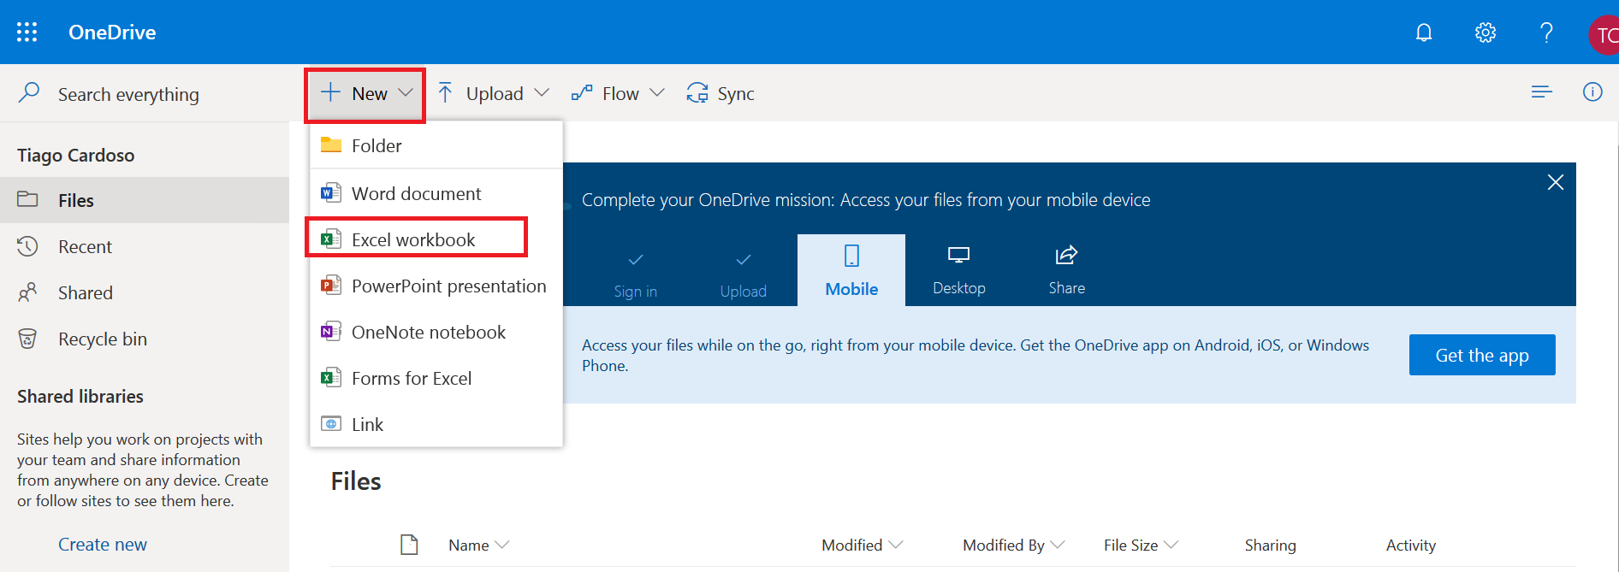The width and height of the screenshot is (1619, 572).
Task: Click the Get the app button
Action: pyautogui.click(x=1481, y=355)
